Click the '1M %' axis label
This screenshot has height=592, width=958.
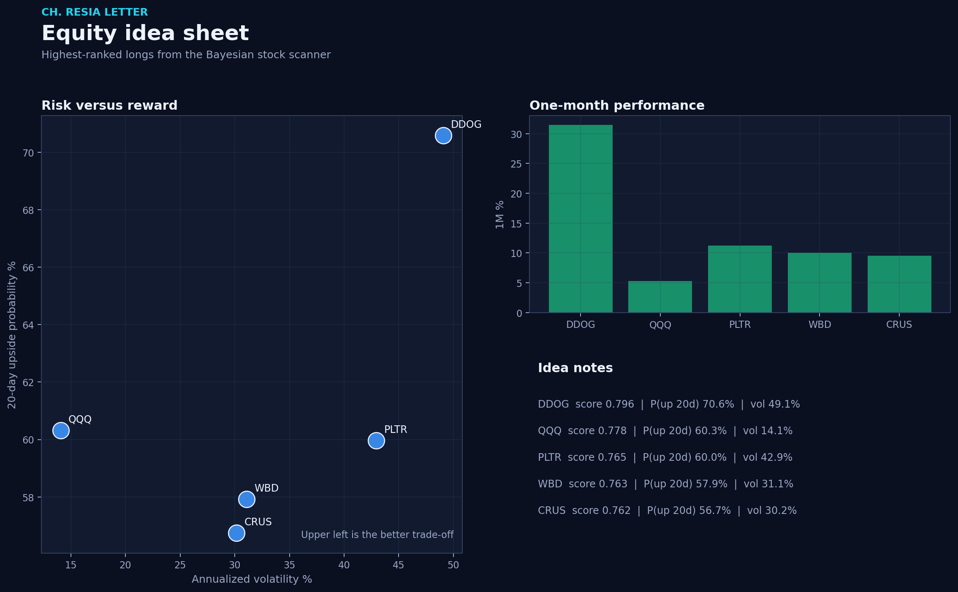[500, 214]
